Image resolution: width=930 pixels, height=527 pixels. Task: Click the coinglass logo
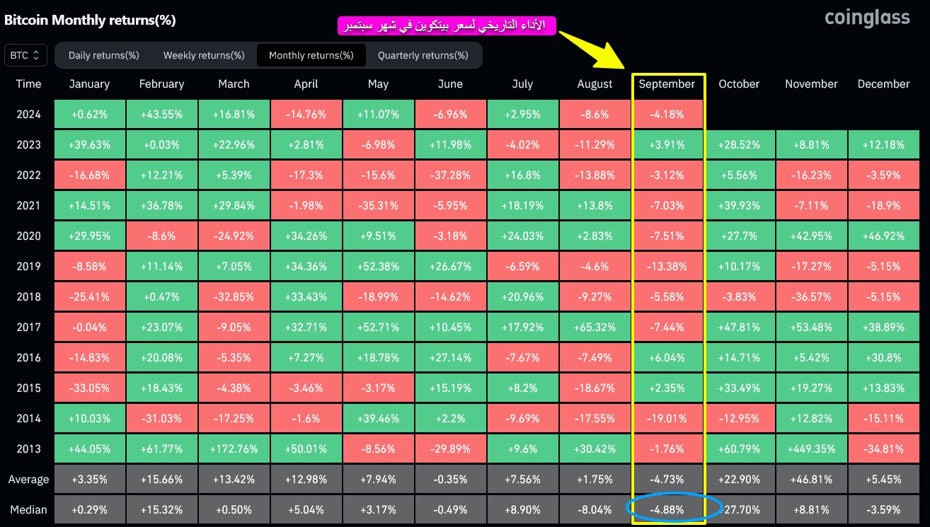tap(867, 18)
